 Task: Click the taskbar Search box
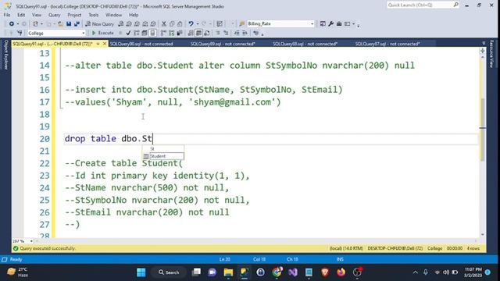click(x=169, y=272)
